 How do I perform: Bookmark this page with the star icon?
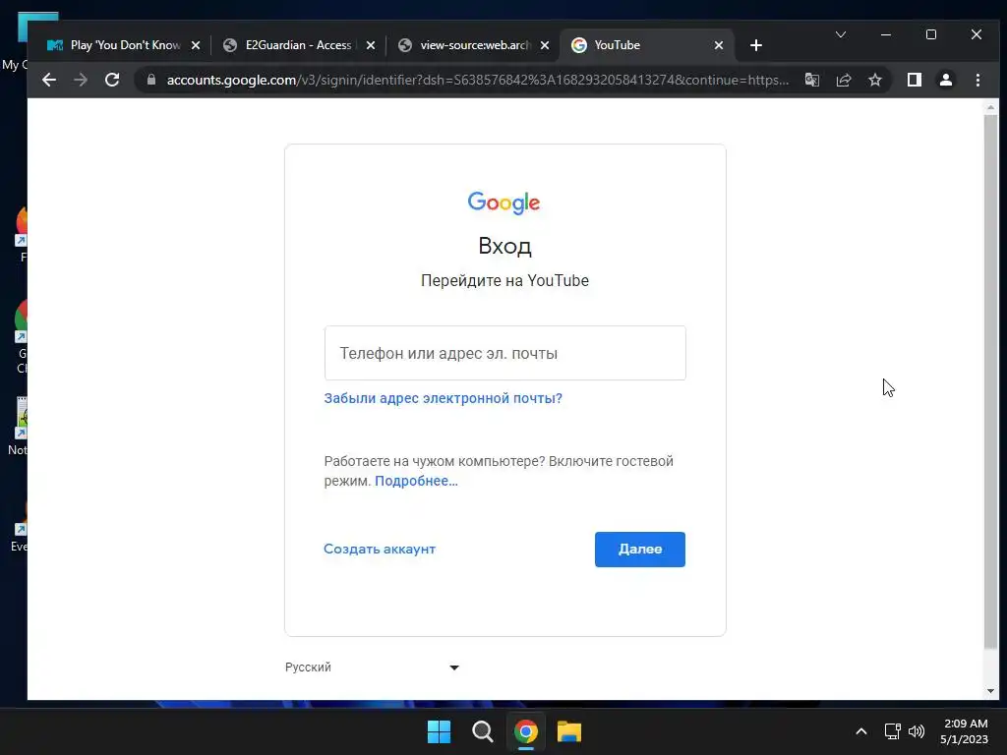(874, 80)
